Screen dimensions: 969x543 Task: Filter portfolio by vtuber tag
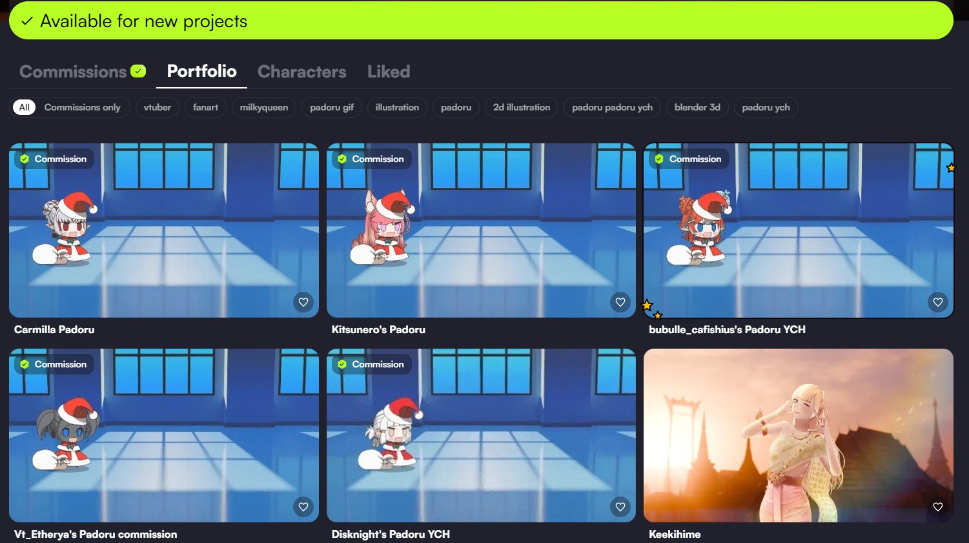click(x=158, y=107)
